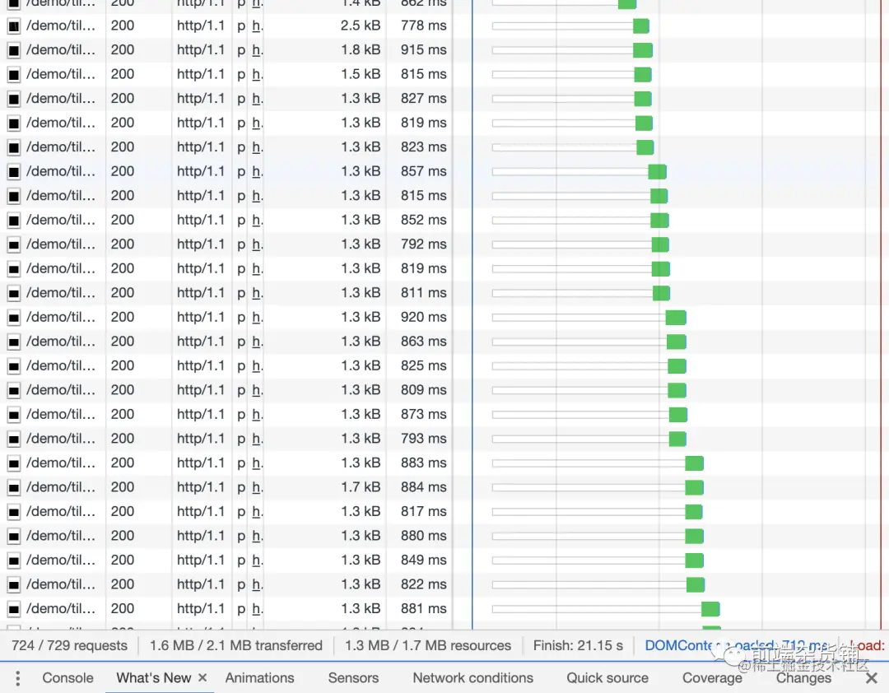This screenshot has width=889, height=693.
Task: Click the file icon in the 849 ms row
Action: tap(14, 560)
